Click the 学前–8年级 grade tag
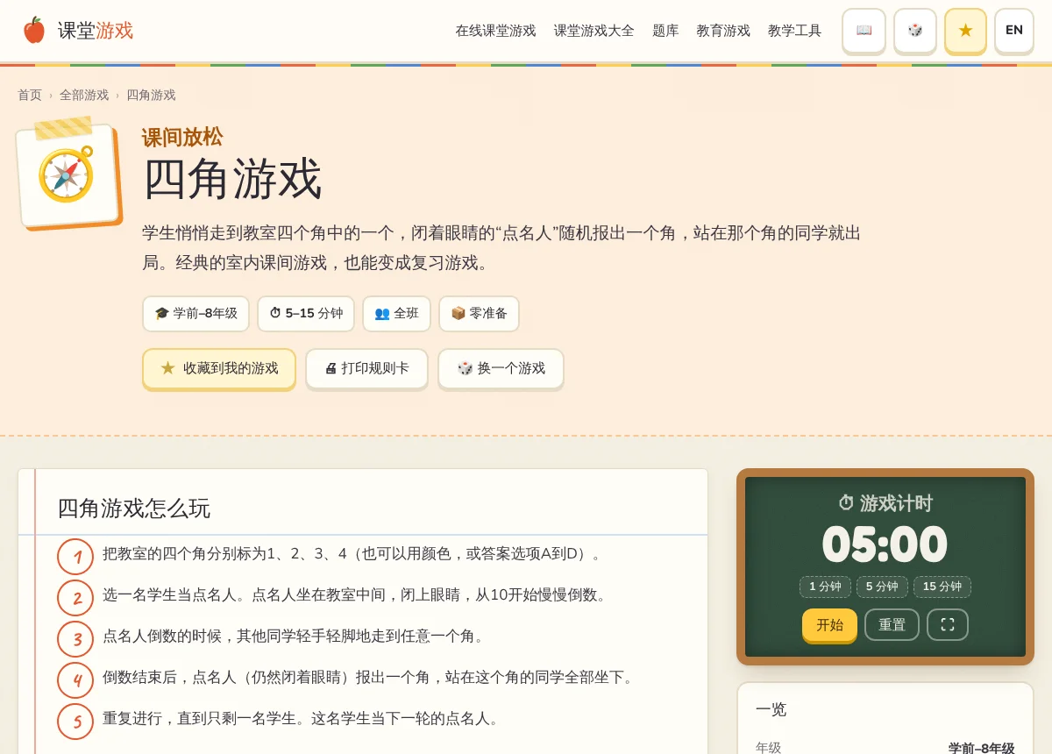This screenshot has height=754, width=1052. click(195, 314)
